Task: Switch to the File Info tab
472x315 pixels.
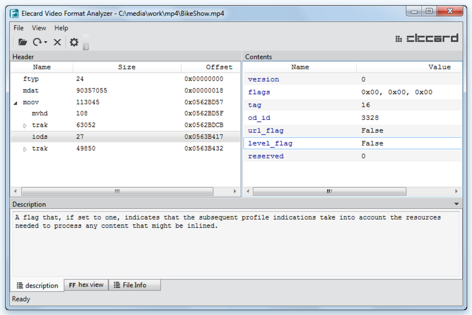Action: tap(135, 285)
